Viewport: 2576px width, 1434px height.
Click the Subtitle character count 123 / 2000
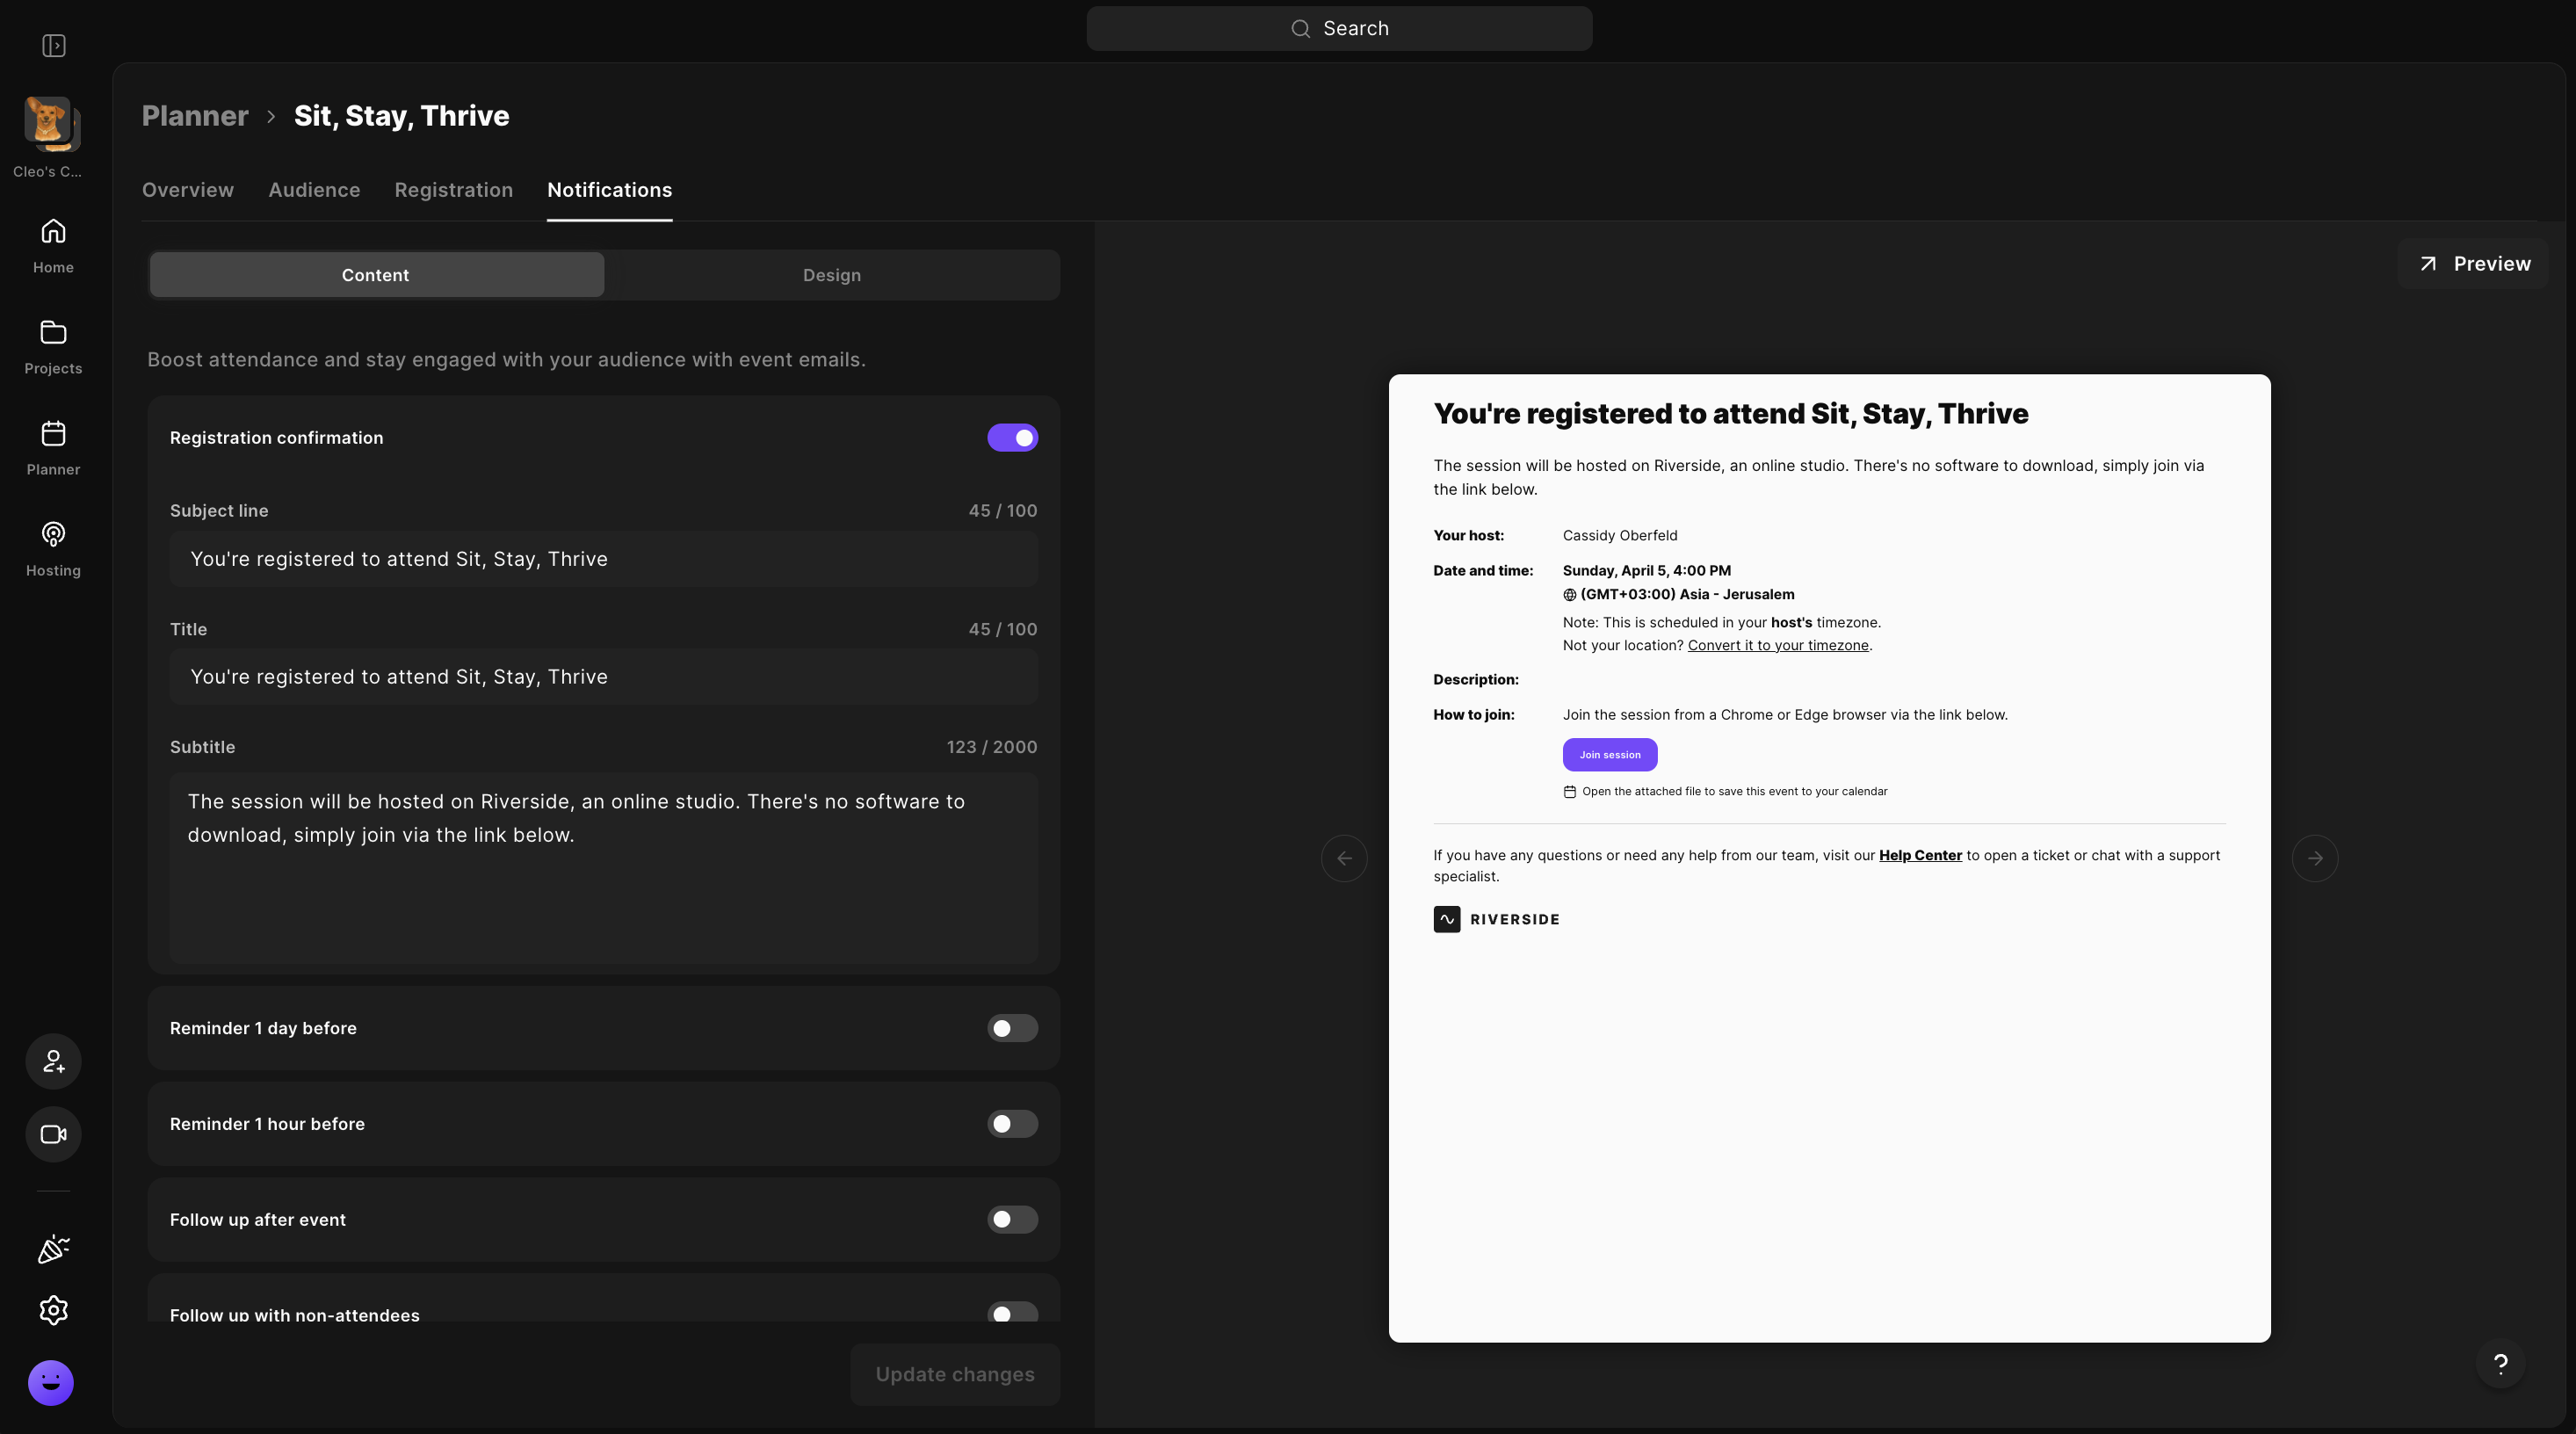point(991,747)
